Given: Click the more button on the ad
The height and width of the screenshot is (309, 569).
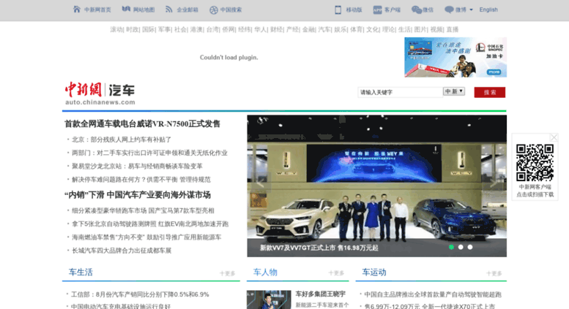Looking at the screenshot, I should pos(494,72).
